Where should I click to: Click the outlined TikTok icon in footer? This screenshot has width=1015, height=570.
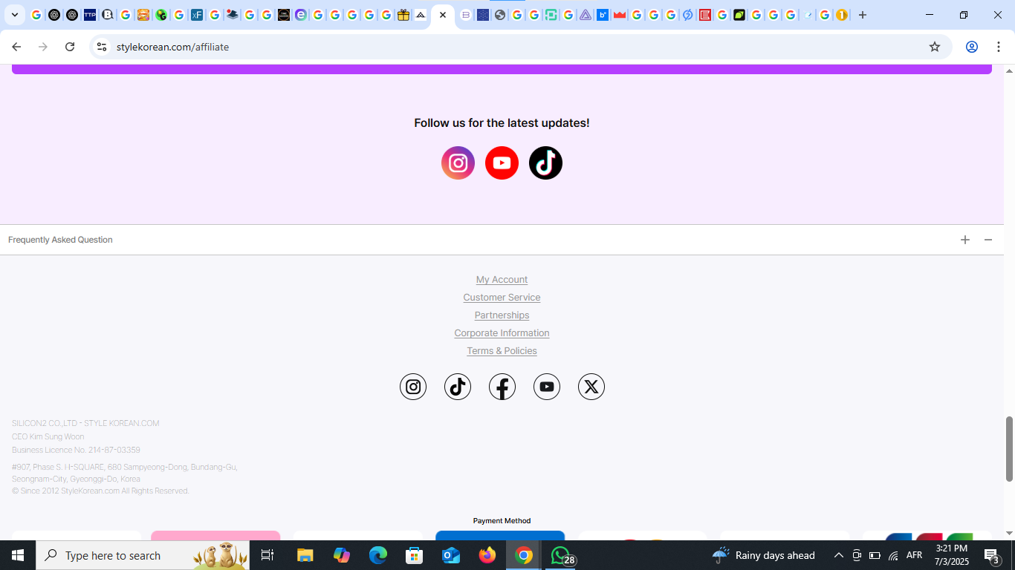coord(458,387)
